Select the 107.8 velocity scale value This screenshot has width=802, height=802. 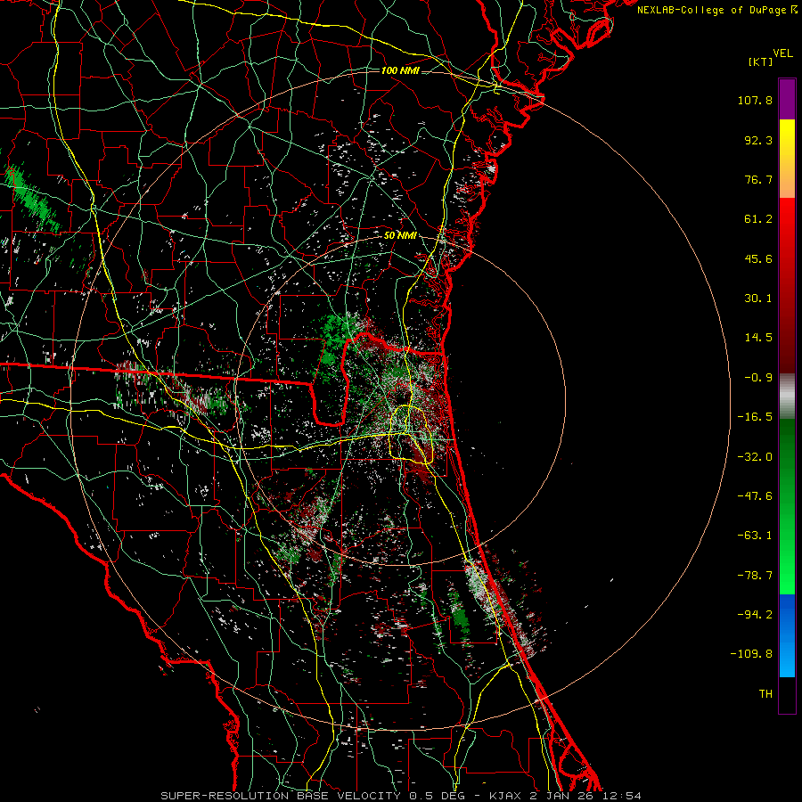(x=755, y=100)
